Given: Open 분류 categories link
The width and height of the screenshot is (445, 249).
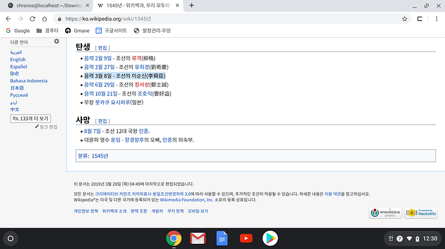Looking at the screenshot, I should click(x=83, y=156).
